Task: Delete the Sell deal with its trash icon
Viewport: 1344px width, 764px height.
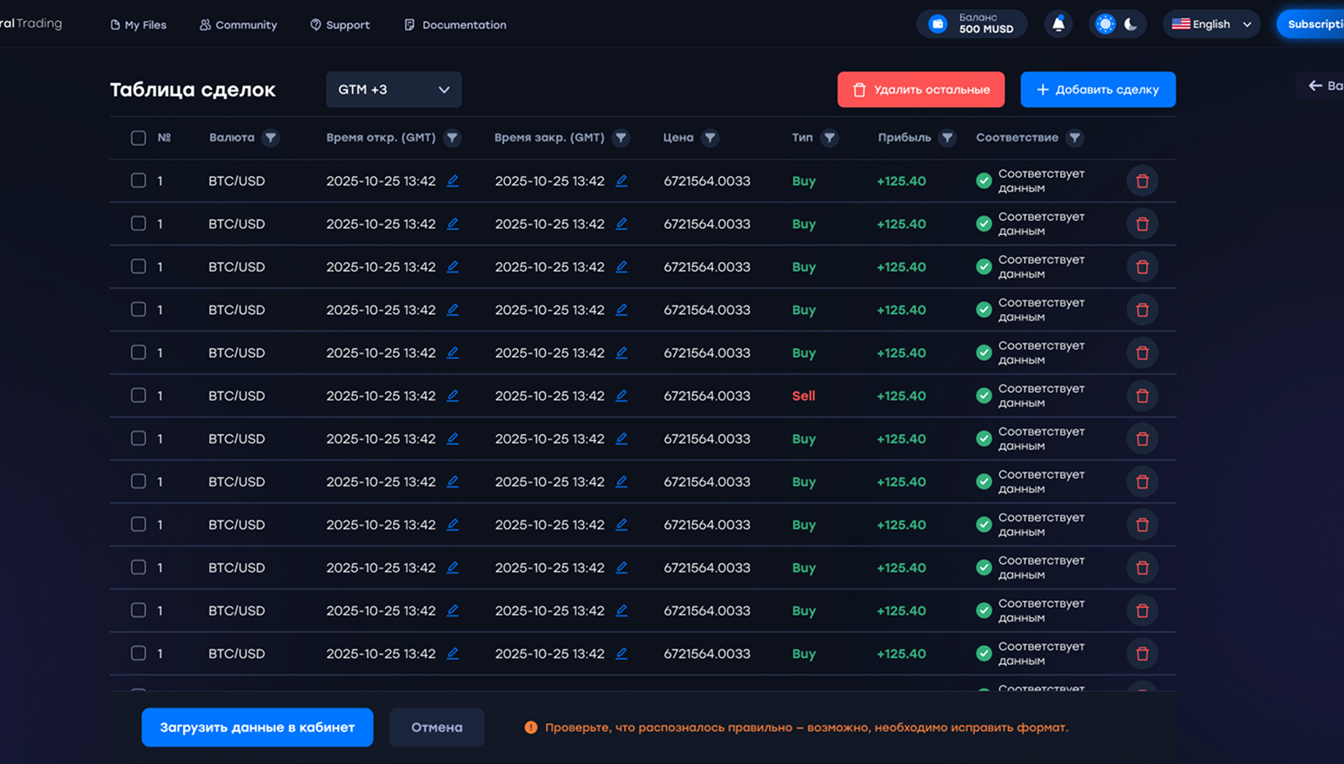Action: 1142,395
